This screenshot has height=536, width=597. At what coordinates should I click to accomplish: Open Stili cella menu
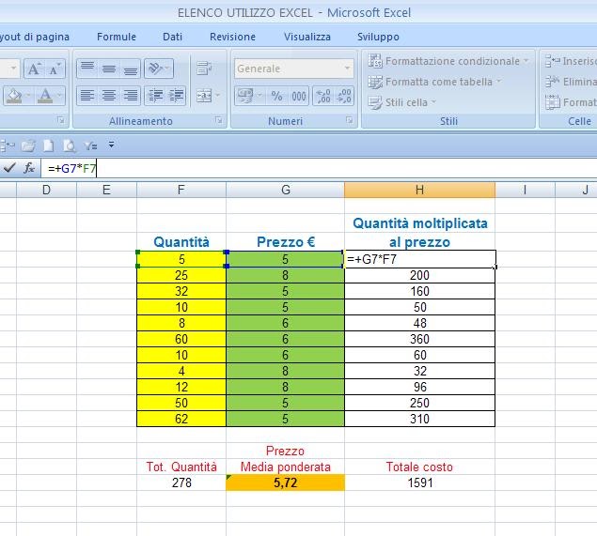(x=402, y=102)
